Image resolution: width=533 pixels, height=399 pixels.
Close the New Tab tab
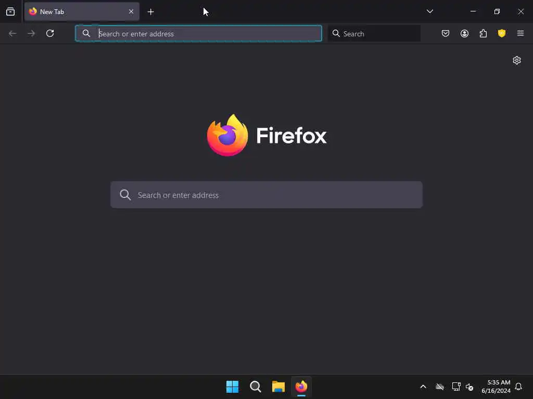[131, 12]
